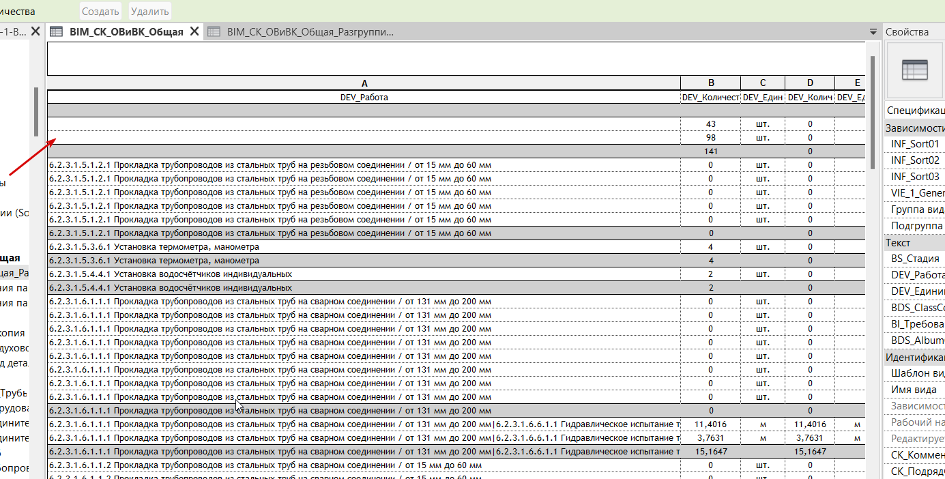
Task: Collapse the Зависимости property group
Action: pyautogui.click(x=914, y=128)
